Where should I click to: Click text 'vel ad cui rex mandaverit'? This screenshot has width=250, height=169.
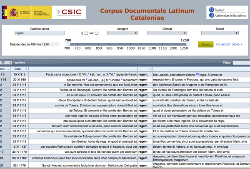tap(197, 116)
